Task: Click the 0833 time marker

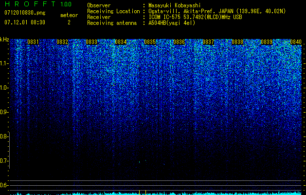Action: pos(91,42)
